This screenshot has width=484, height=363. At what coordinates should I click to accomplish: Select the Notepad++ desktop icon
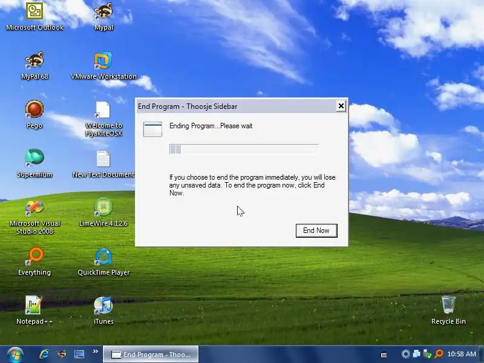tap(34, 310)
